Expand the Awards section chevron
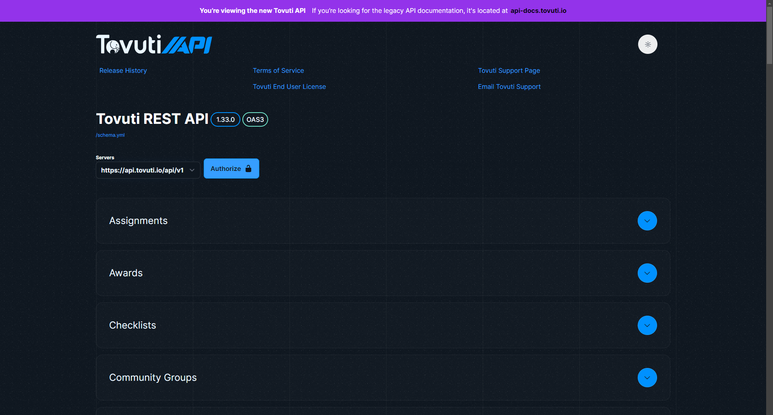773x415 pixels. pos(647,273)
